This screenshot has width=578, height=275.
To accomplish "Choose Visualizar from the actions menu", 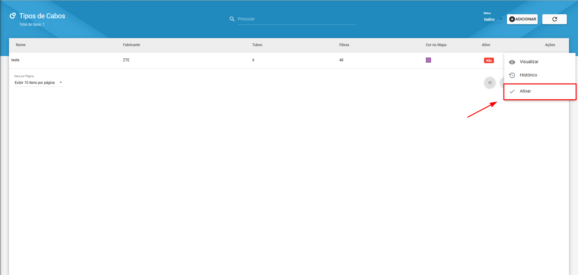I will 540,62.
